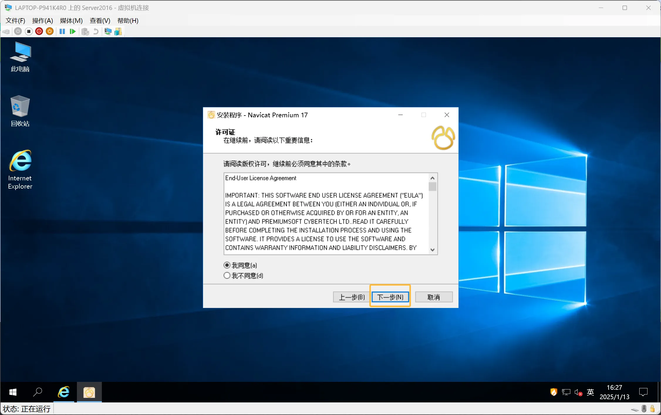
Task: Select the 回收站 recycle bin icon
Action: pos(20,111)
